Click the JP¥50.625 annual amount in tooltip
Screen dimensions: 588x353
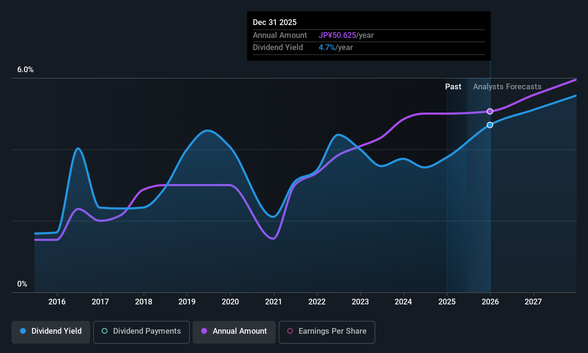click(337, 35)
